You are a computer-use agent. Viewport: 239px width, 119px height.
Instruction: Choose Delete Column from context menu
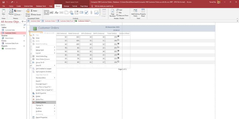41,102
